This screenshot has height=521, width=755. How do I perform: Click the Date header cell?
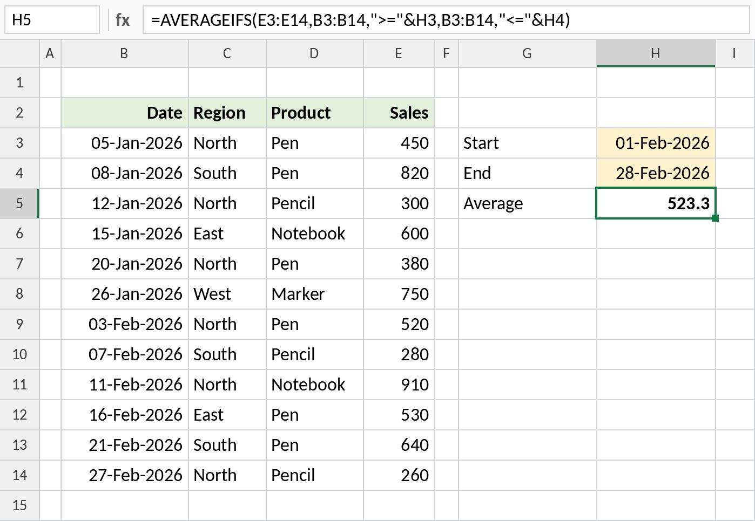(125, 113)
